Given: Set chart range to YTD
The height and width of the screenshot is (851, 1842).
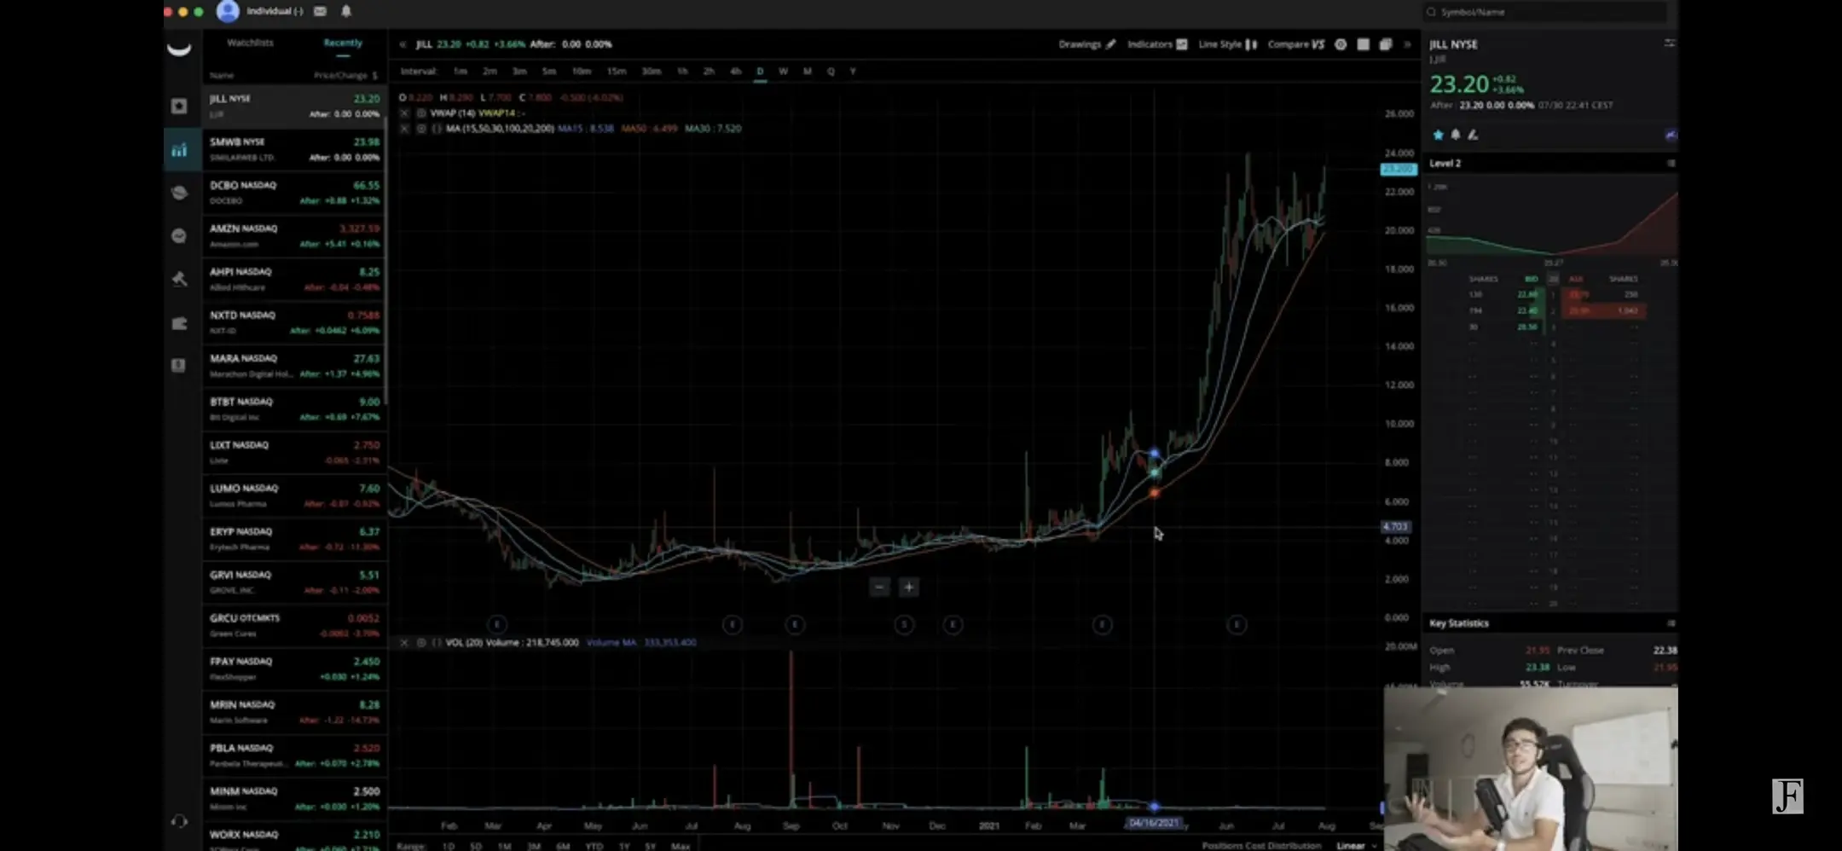Looking at the screenshot, I should (594, 846).
